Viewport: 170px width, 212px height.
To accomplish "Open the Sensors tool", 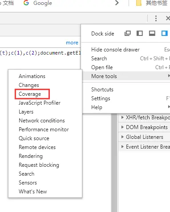I will click(x=45, y=183).
